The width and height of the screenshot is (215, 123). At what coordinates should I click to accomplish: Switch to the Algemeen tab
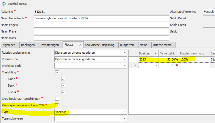pos(9,45)
